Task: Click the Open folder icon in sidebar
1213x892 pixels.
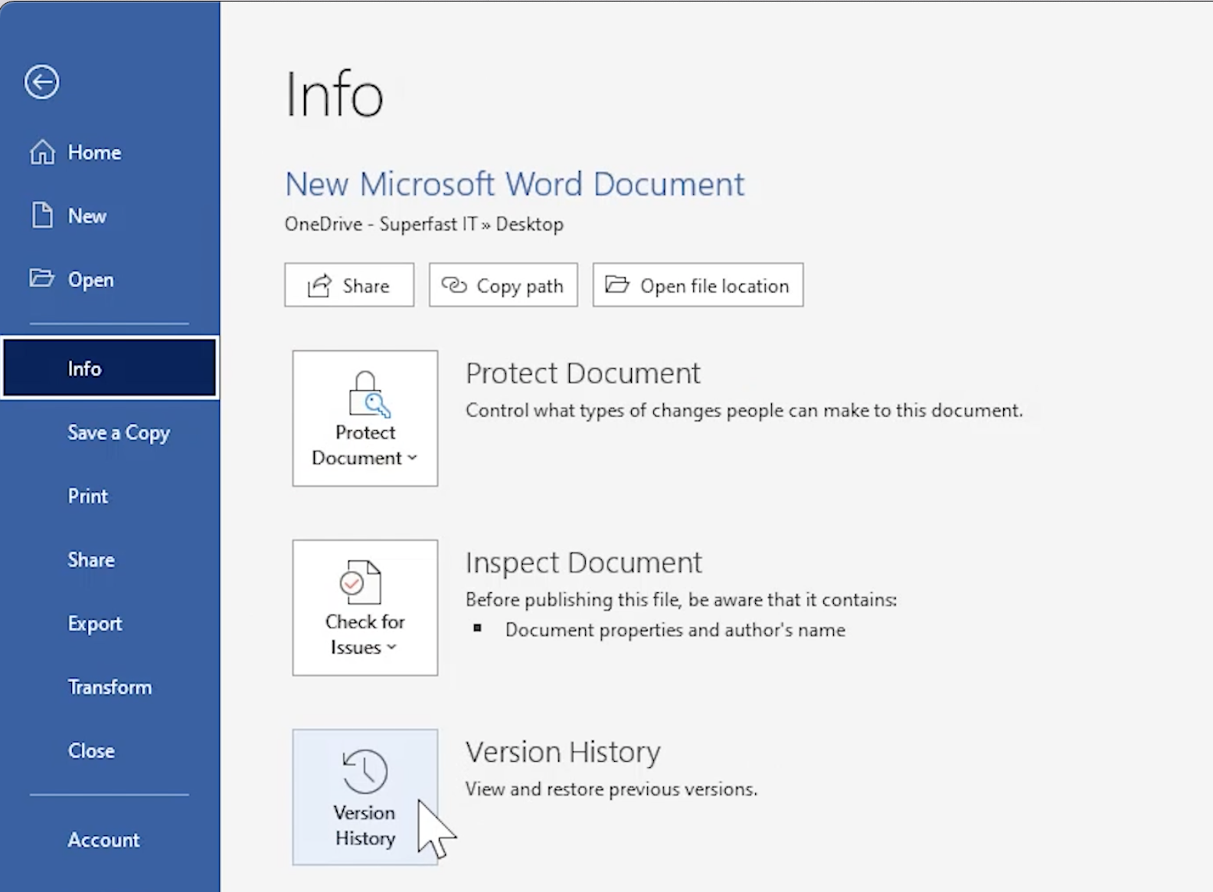Action: pos(42,277)
